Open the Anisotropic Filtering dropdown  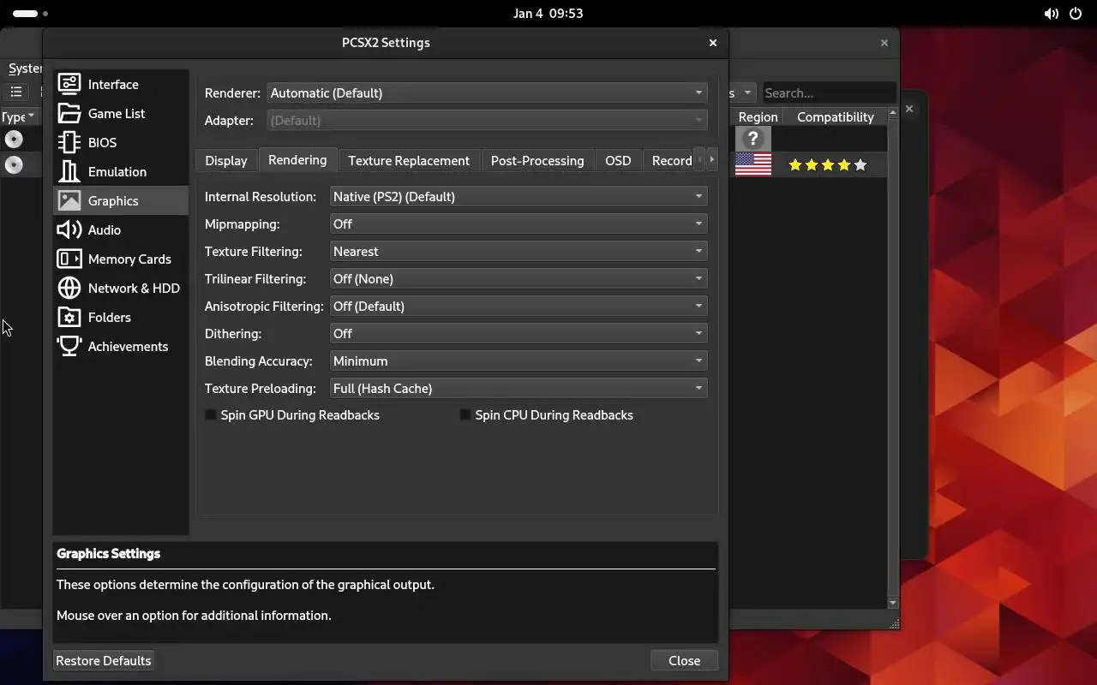[519, 306]
